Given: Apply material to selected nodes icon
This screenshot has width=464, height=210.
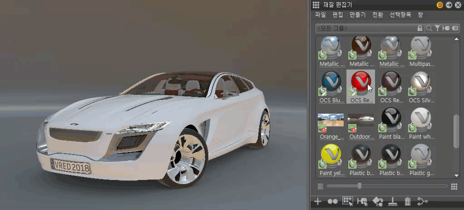Looking at the screenshot, I should tap(378, 202).
